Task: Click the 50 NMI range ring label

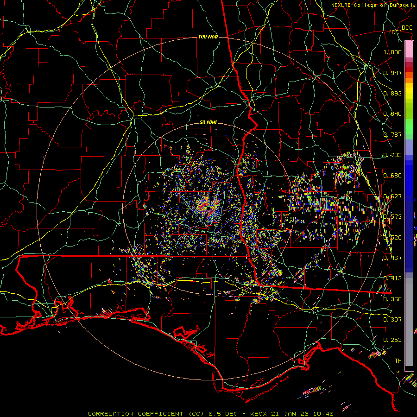Action: (208, 122)
